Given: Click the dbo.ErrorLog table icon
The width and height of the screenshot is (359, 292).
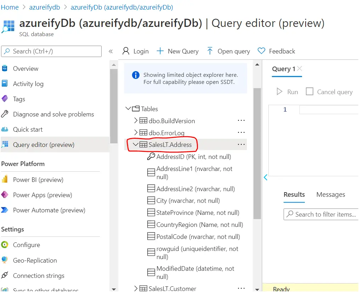Looking at the screenshot, I should coord(143,132).
